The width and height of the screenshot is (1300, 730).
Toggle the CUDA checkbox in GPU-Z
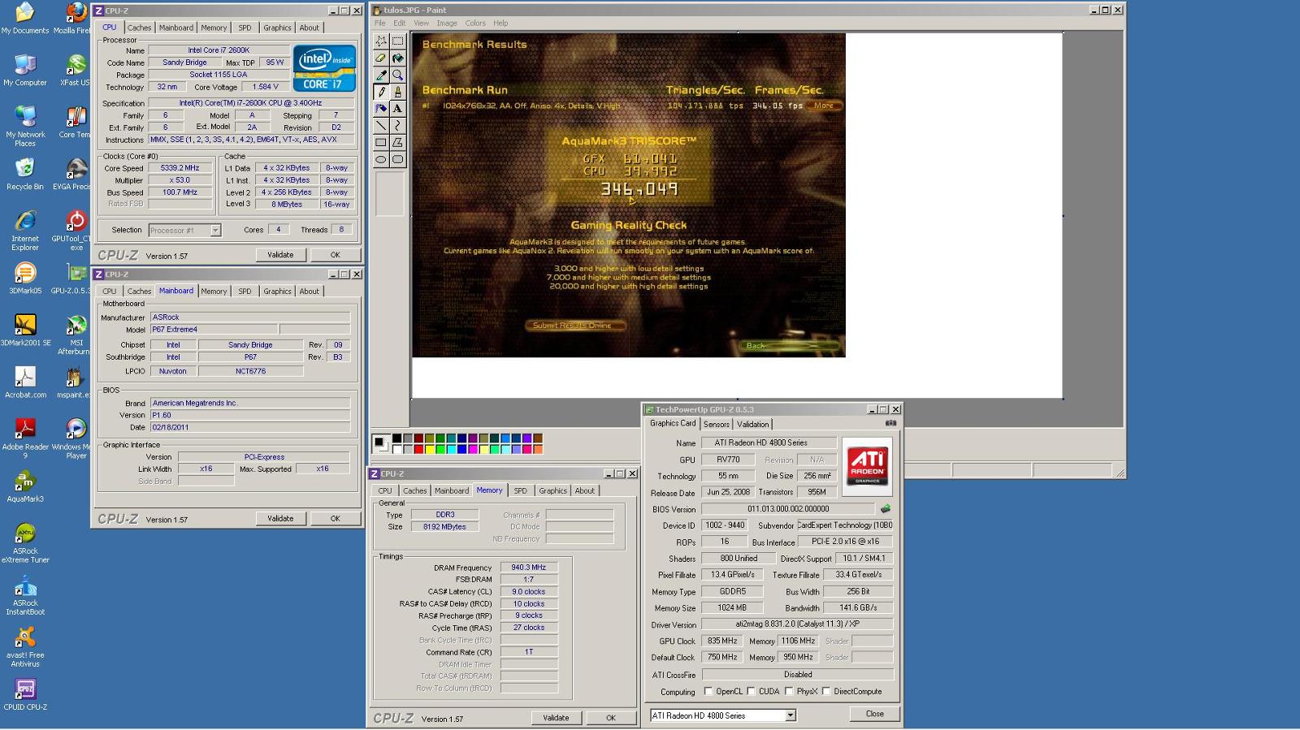click(x=751, y=691)
